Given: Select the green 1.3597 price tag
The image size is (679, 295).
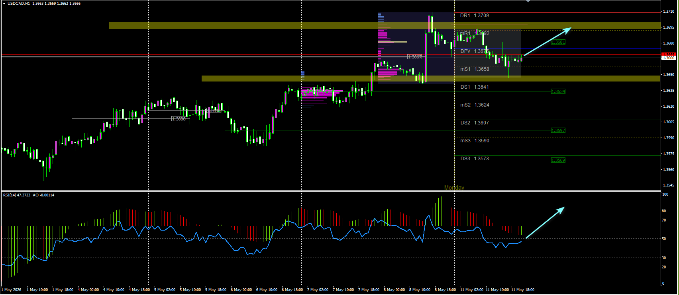Looking at the screenshot, I should pos(558,130).
